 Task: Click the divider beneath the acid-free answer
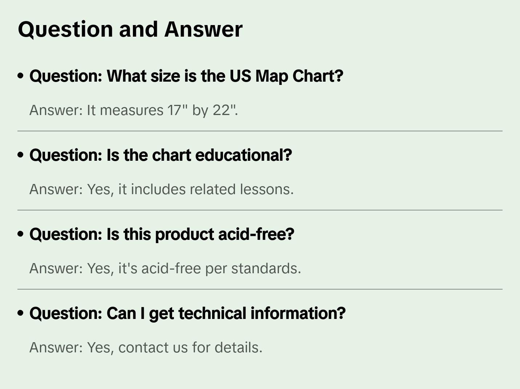[x=260, y=289]
